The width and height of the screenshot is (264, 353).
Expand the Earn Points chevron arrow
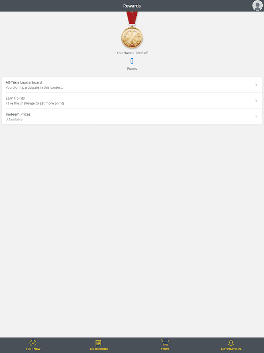click(x=256, y=101)
